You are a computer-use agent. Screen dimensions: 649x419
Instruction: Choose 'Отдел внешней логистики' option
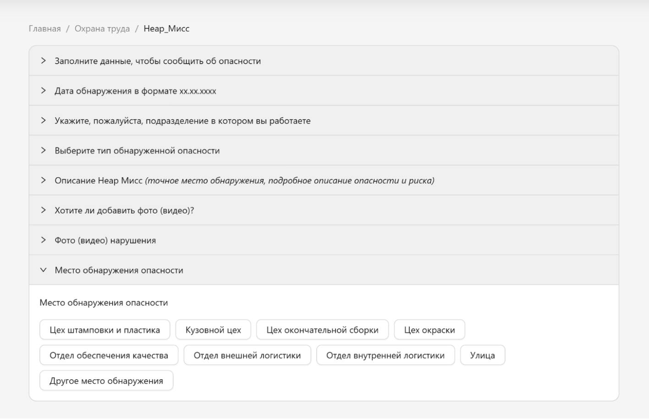pos(247,355)
